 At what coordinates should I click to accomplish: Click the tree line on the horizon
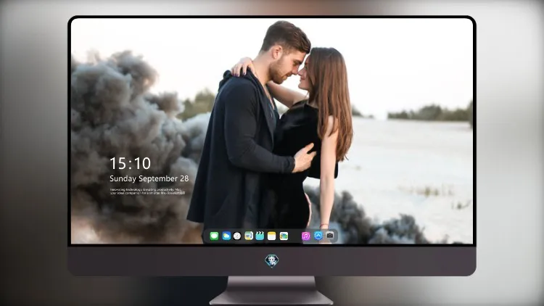(429, 112)
